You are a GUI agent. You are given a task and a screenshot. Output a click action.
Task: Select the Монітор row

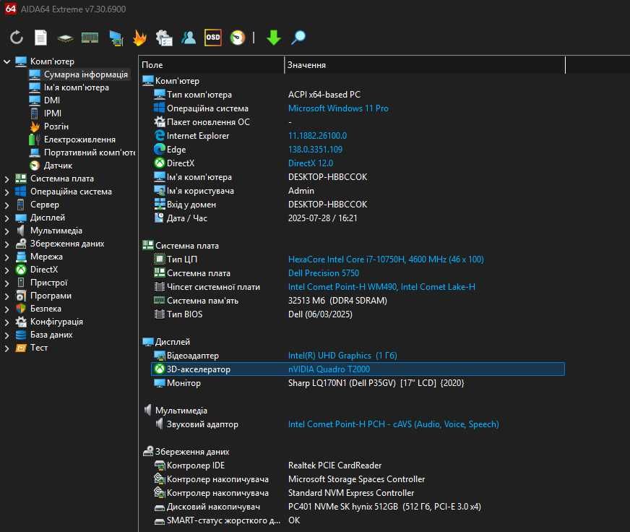[358, 383]
